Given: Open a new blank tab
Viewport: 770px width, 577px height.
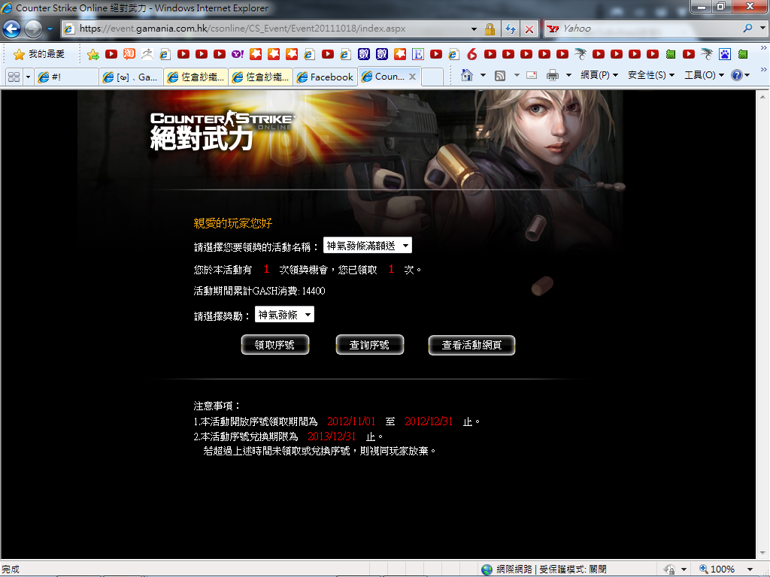Looking at the screenshot, I should tap(432, 77).
